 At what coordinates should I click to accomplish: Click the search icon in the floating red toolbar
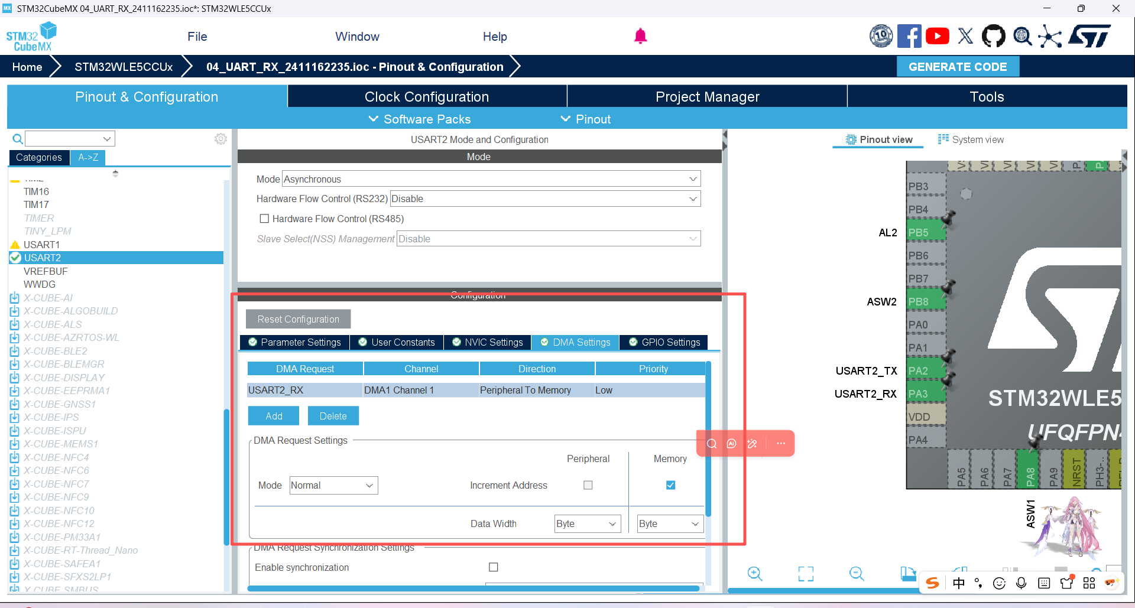(712, 443)
